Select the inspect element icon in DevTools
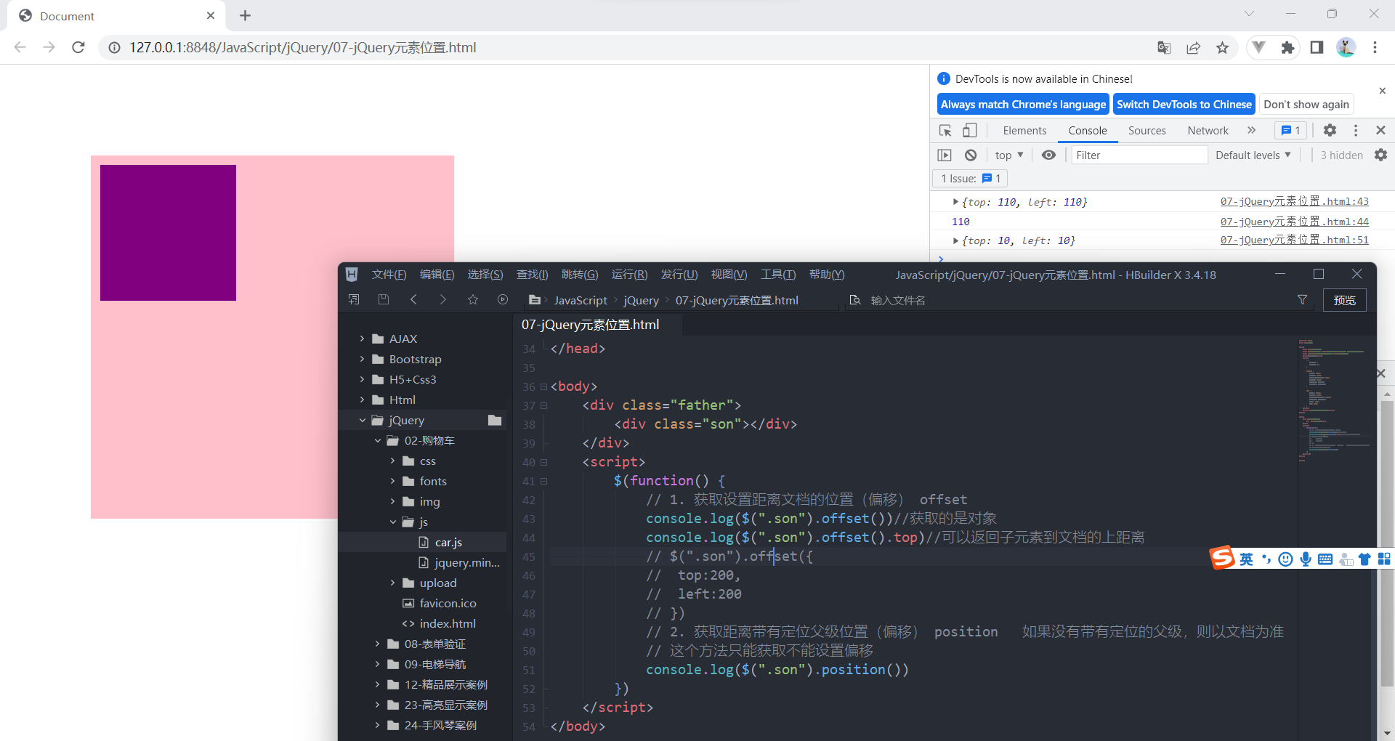The height and width of the screenshot is (741, 1395). click(945, 130)
